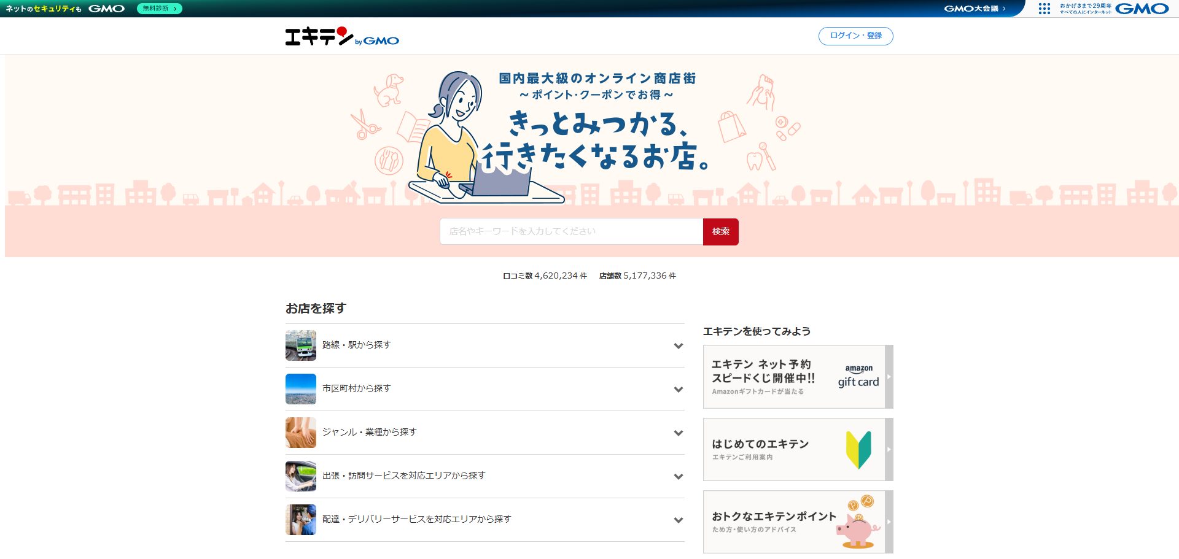Expand the 市区町村から探す section
Image resolution: width=1179 pixels, height=559 pixels.
677,388
